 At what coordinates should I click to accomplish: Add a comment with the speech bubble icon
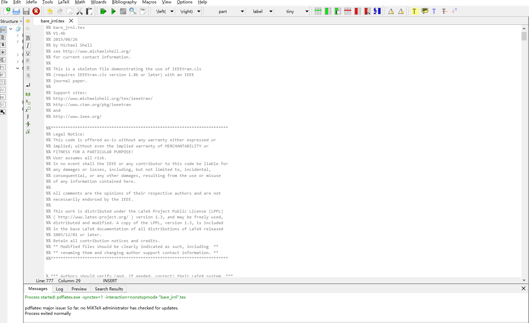(x=425, y=11)
